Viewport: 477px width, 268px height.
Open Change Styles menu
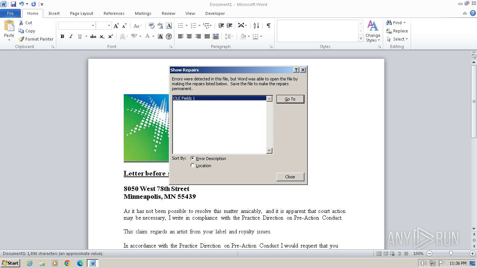[373, 31]
